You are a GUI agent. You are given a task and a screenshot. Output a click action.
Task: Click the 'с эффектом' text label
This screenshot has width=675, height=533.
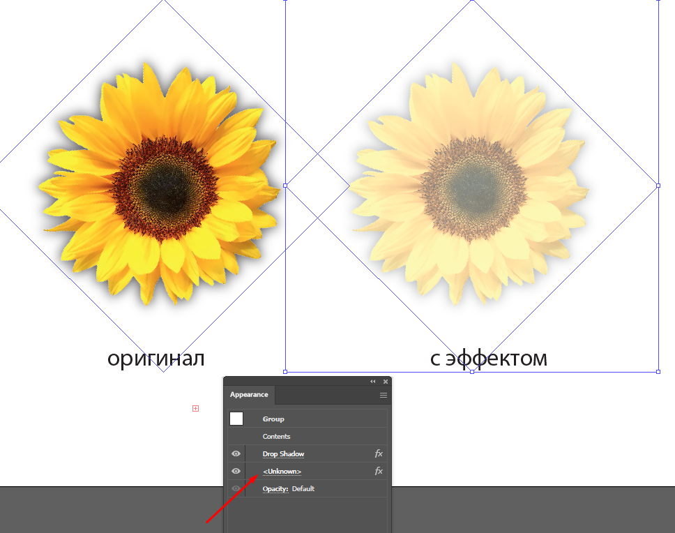pyautogui.click(x=489, y=359)
